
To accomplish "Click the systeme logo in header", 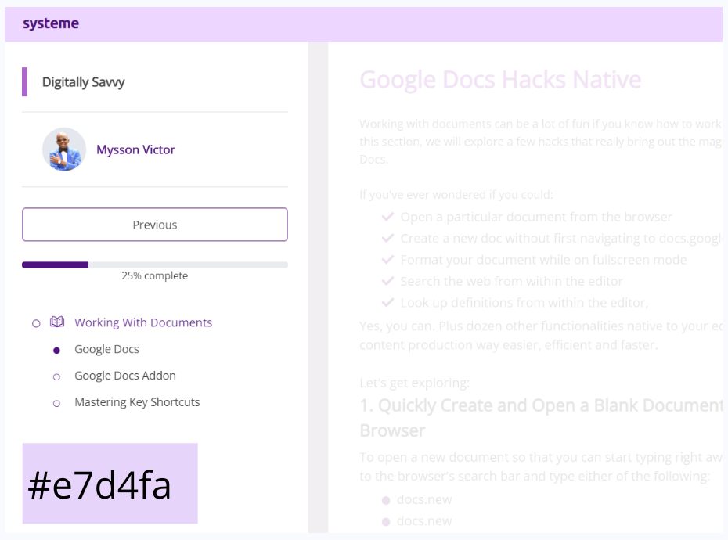I will 51,23.
